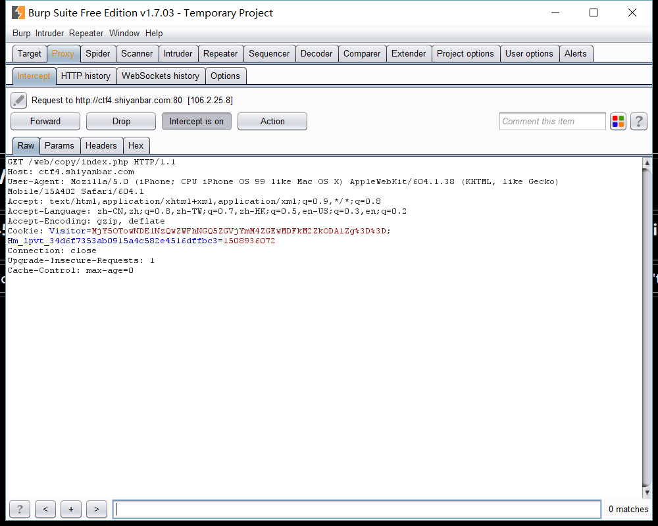Click the search help question-mark button
The image size is (658, 526).
(x=20, y=509)
